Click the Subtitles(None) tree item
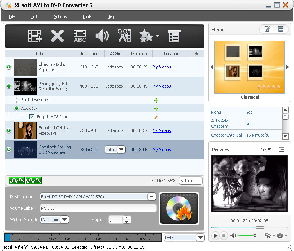This screenshot has height=251, width=294. coord(35,100)
